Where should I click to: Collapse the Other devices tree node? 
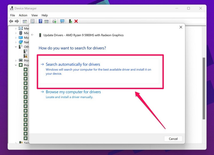[16, 47]
